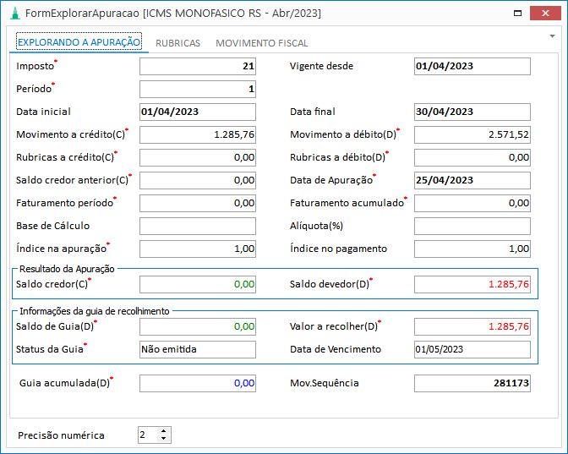568x454 pixels.
Task: Click the Valor a recolher(D) field
Action: [472, 327]
